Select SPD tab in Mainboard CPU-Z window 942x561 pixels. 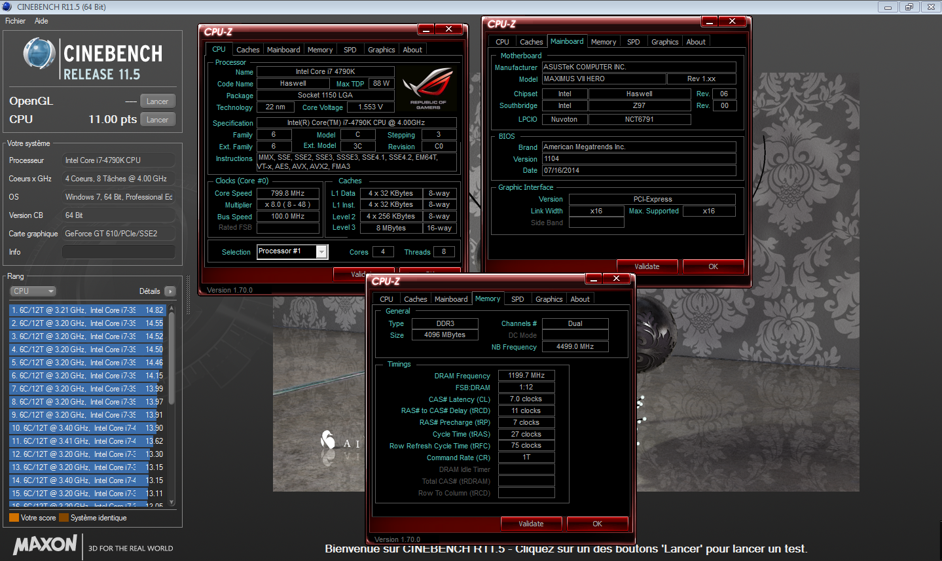point(634,42)
